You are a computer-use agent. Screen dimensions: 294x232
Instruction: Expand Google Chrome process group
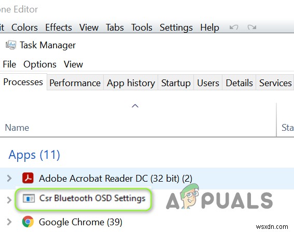click(9, 222)
